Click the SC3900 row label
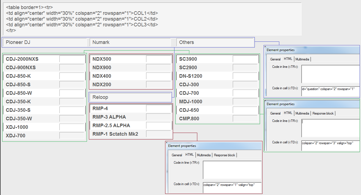Viewport: 361px width, 195px height. 188,59
